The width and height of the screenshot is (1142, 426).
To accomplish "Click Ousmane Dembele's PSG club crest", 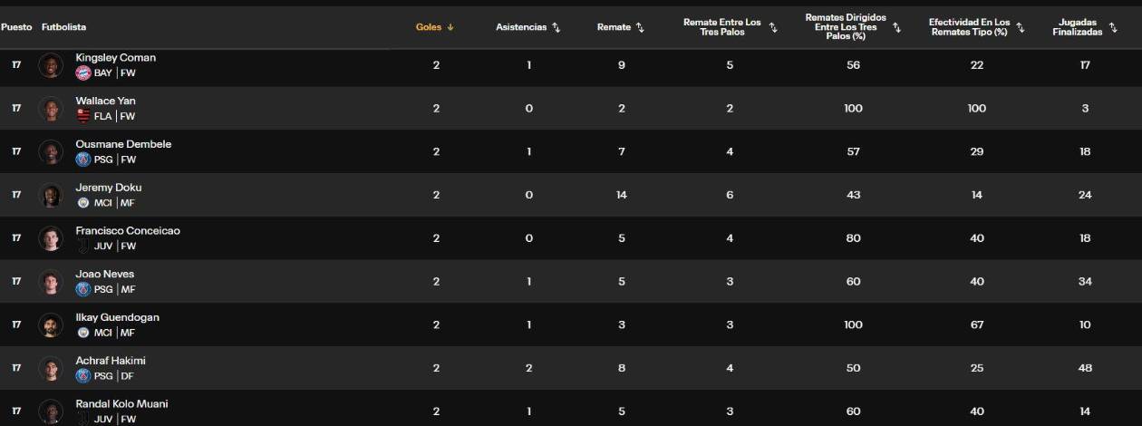I will [83, 160].
